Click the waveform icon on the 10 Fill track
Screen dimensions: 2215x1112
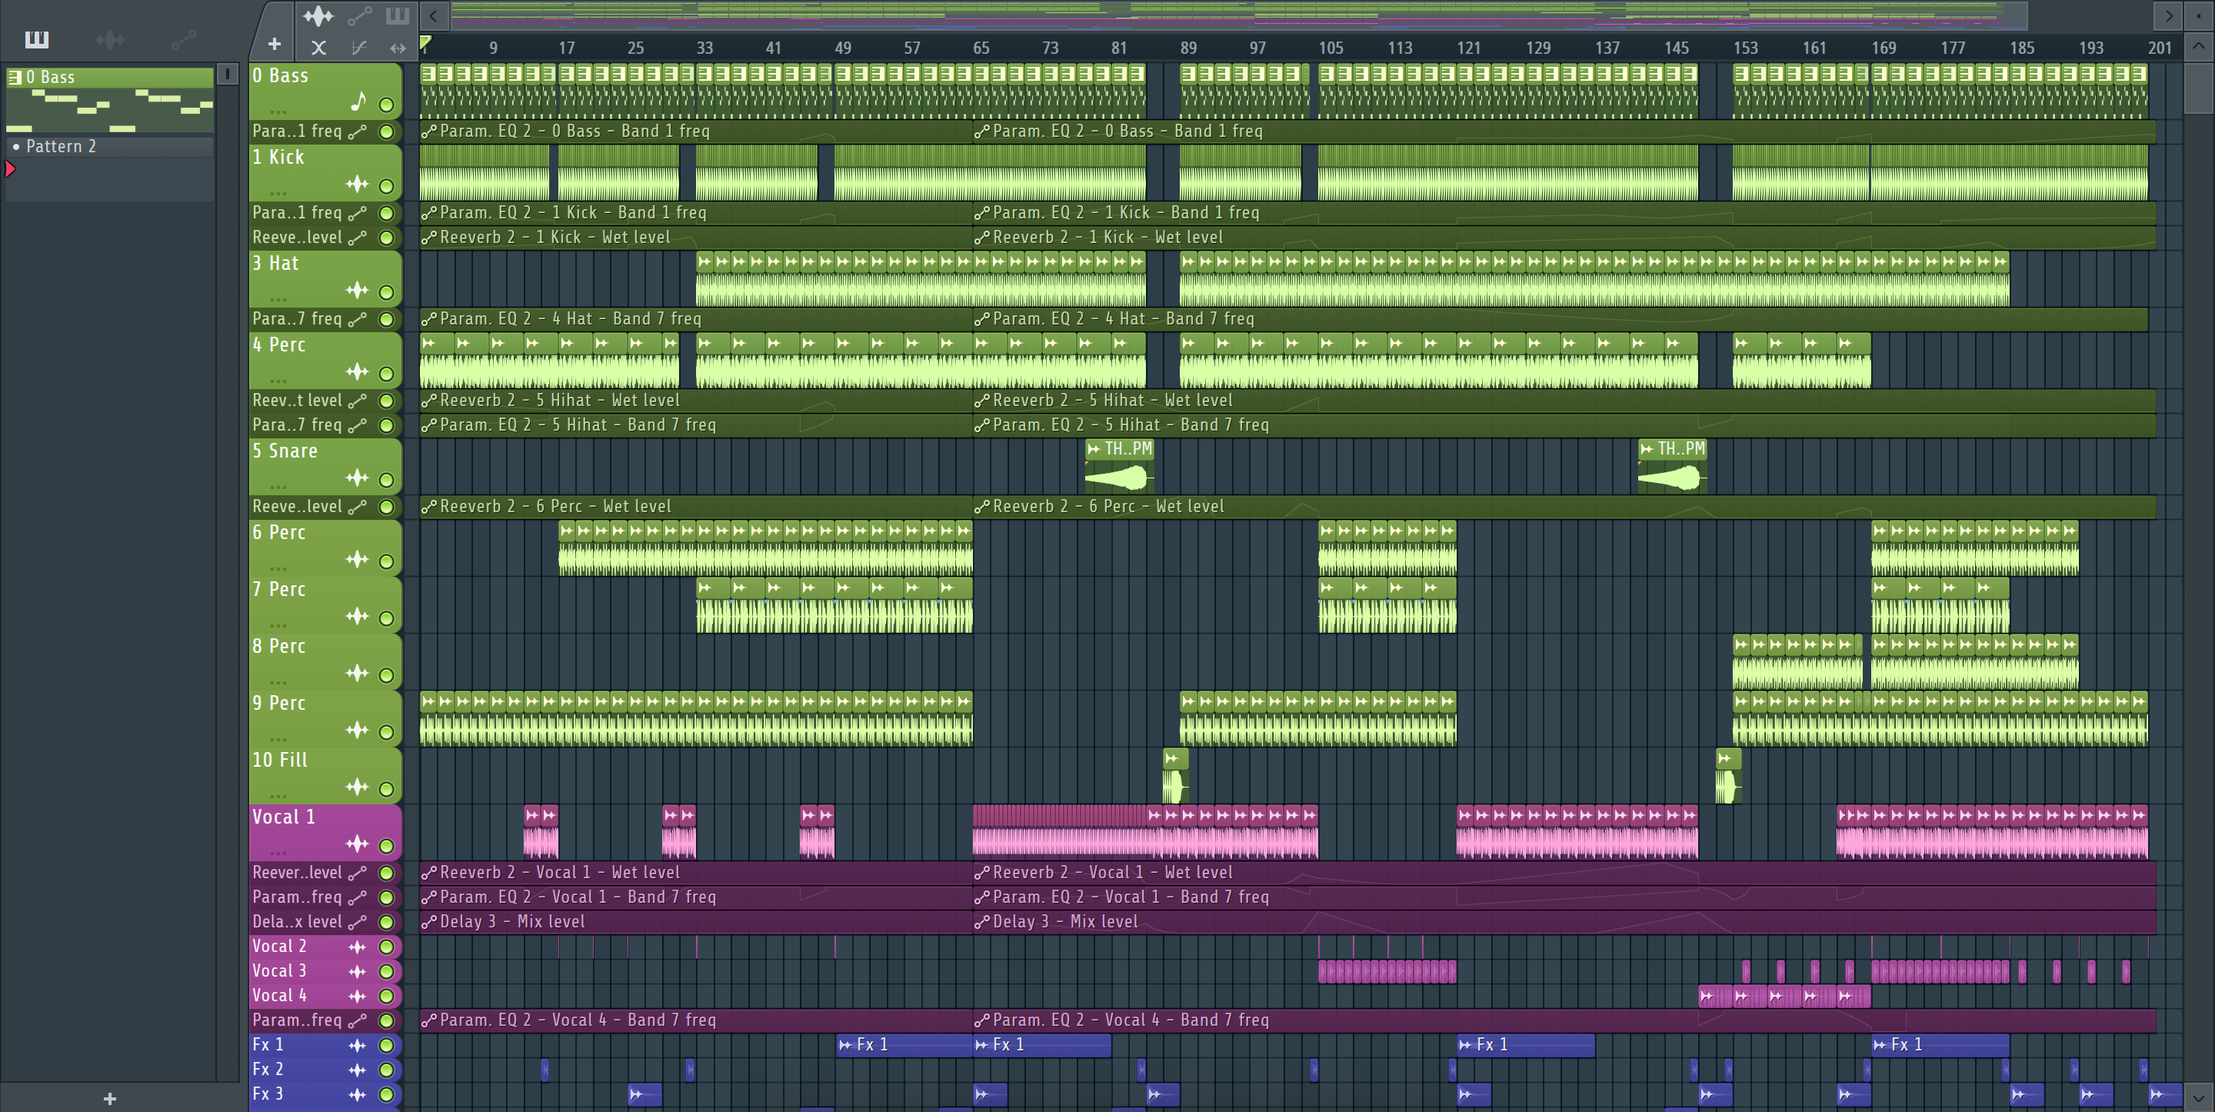[x=357, y=787]
